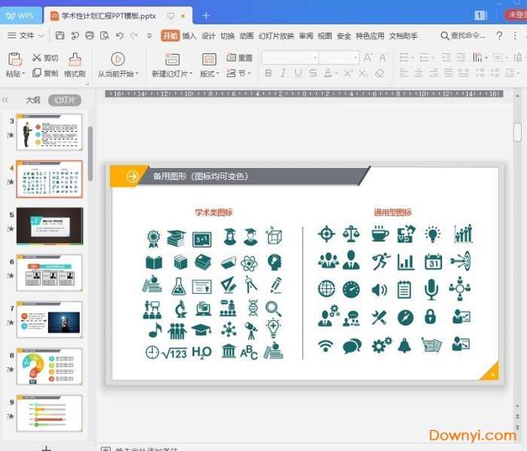
Task: Toggle strikethrough formatting
Action: (312, 73)
